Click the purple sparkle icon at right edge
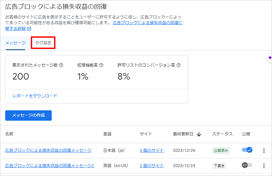This screenshot has height=176, width=272. pyautogui.click(x=270, y=58)
